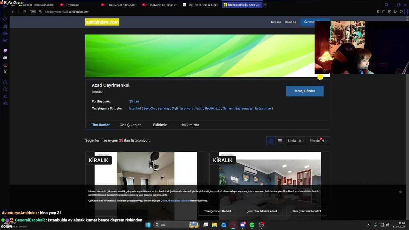Click the Bayrampaşa region link
This screenshot has height=230, width=409.
click(x=244, y=108)
